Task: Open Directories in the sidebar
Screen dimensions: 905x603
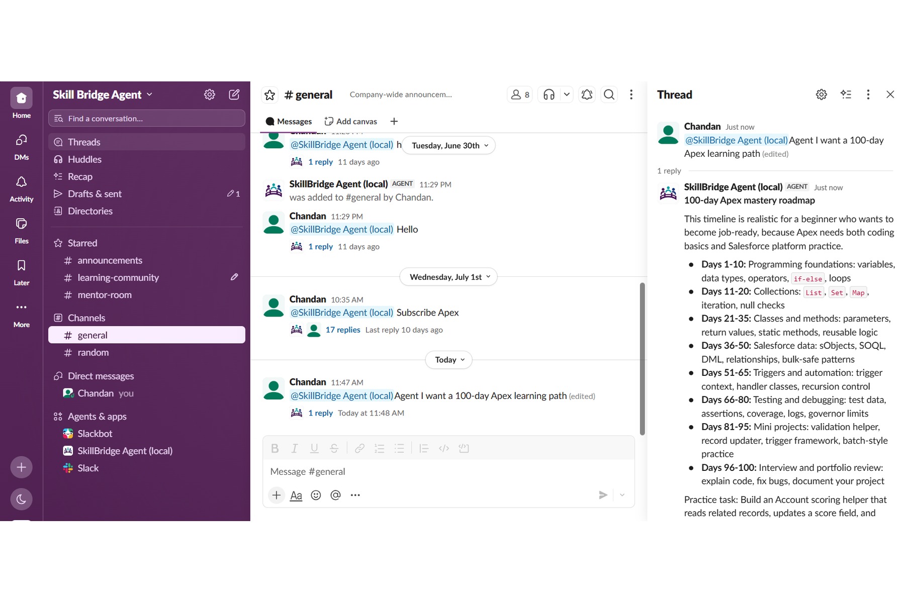Action: (147, 211)
